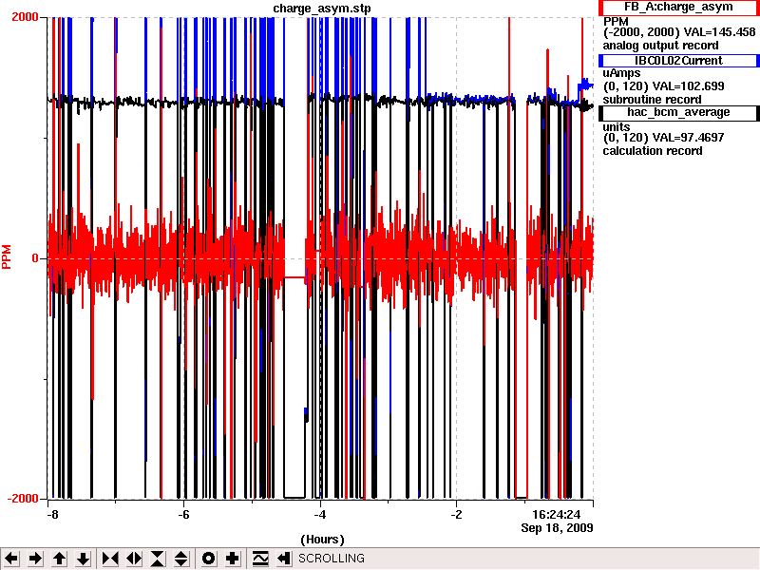The height and width of the screenshot is (570, 760).
Task: Select the IBC0L02Current legend entry
Action: pyautogui.click(x=678, y=61)
